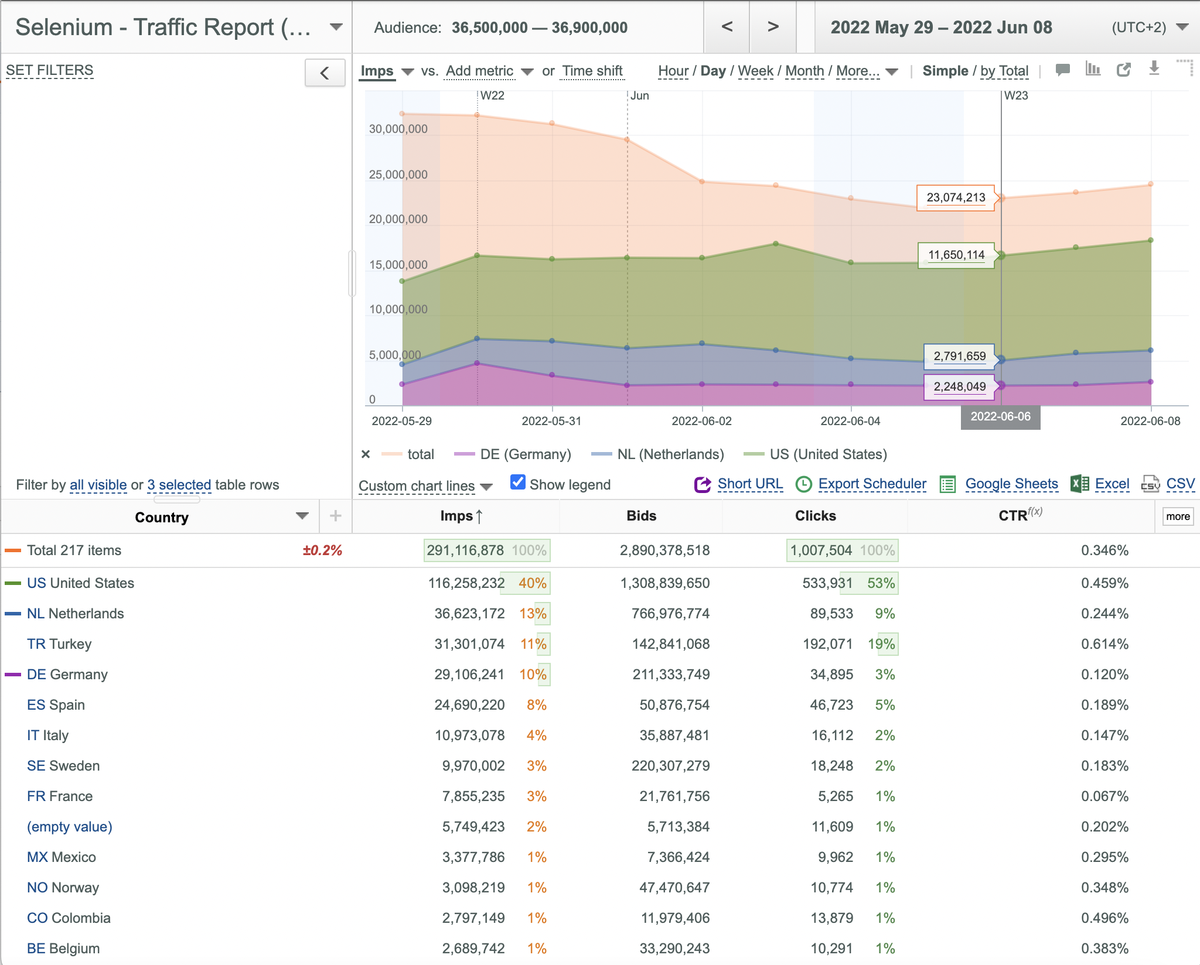Switch to bar chart view icon

pos(1093,69)
